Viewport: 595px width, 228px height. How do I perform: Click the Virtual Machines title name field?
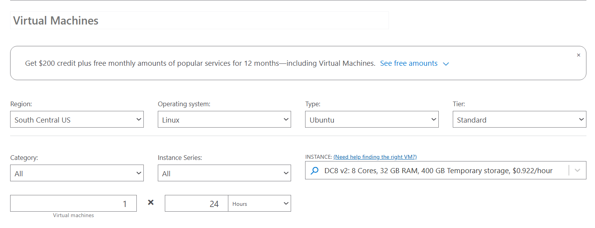(199, 21)
